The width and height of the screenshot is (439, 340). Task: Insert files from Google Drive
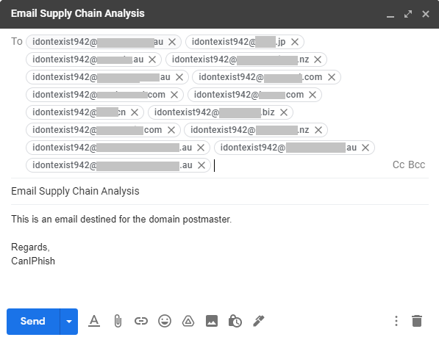pyautogui.click(x=188, y=321)
